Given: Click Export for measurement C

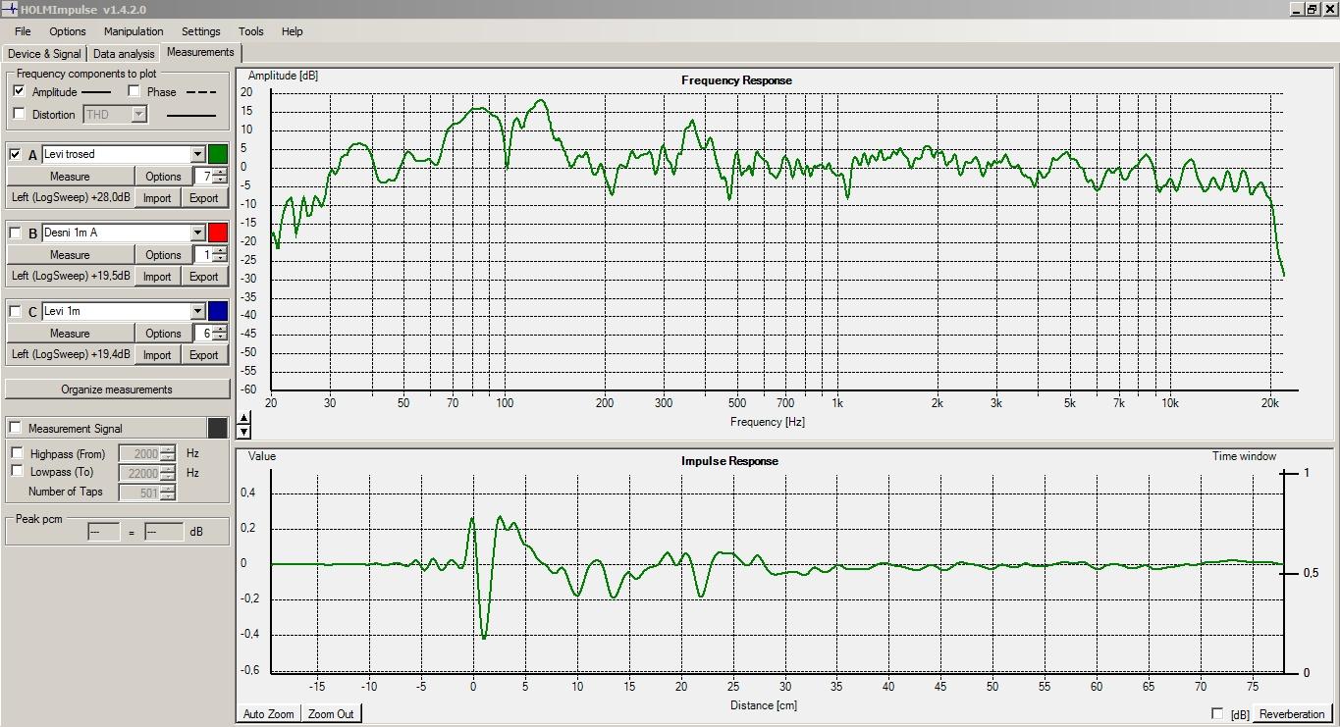Looking at the screenshot, I should coord(204,355).
